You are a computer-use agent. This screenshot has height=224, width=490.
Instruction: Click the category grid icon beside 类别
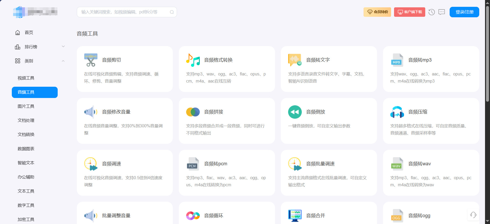[18, 61]
